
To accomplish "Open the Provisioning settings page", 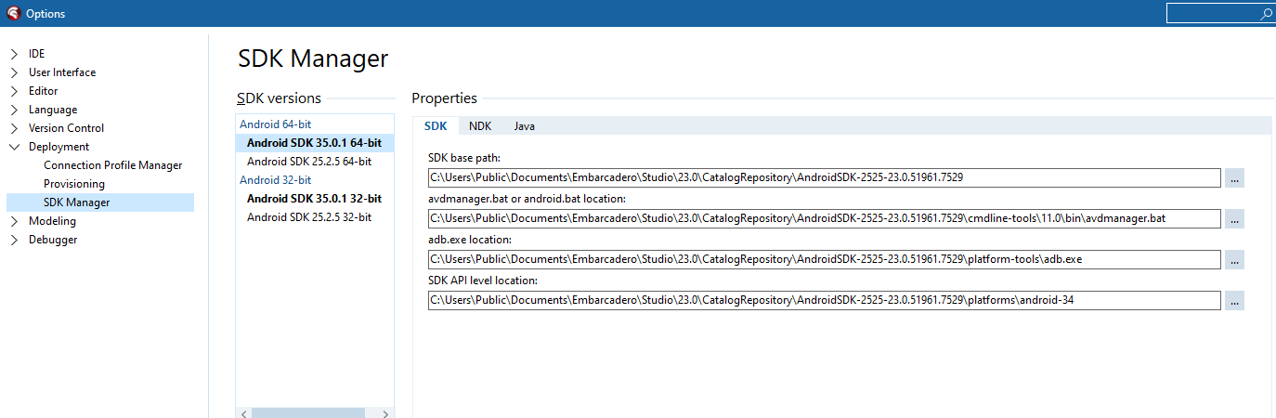I will coord(74,184).
